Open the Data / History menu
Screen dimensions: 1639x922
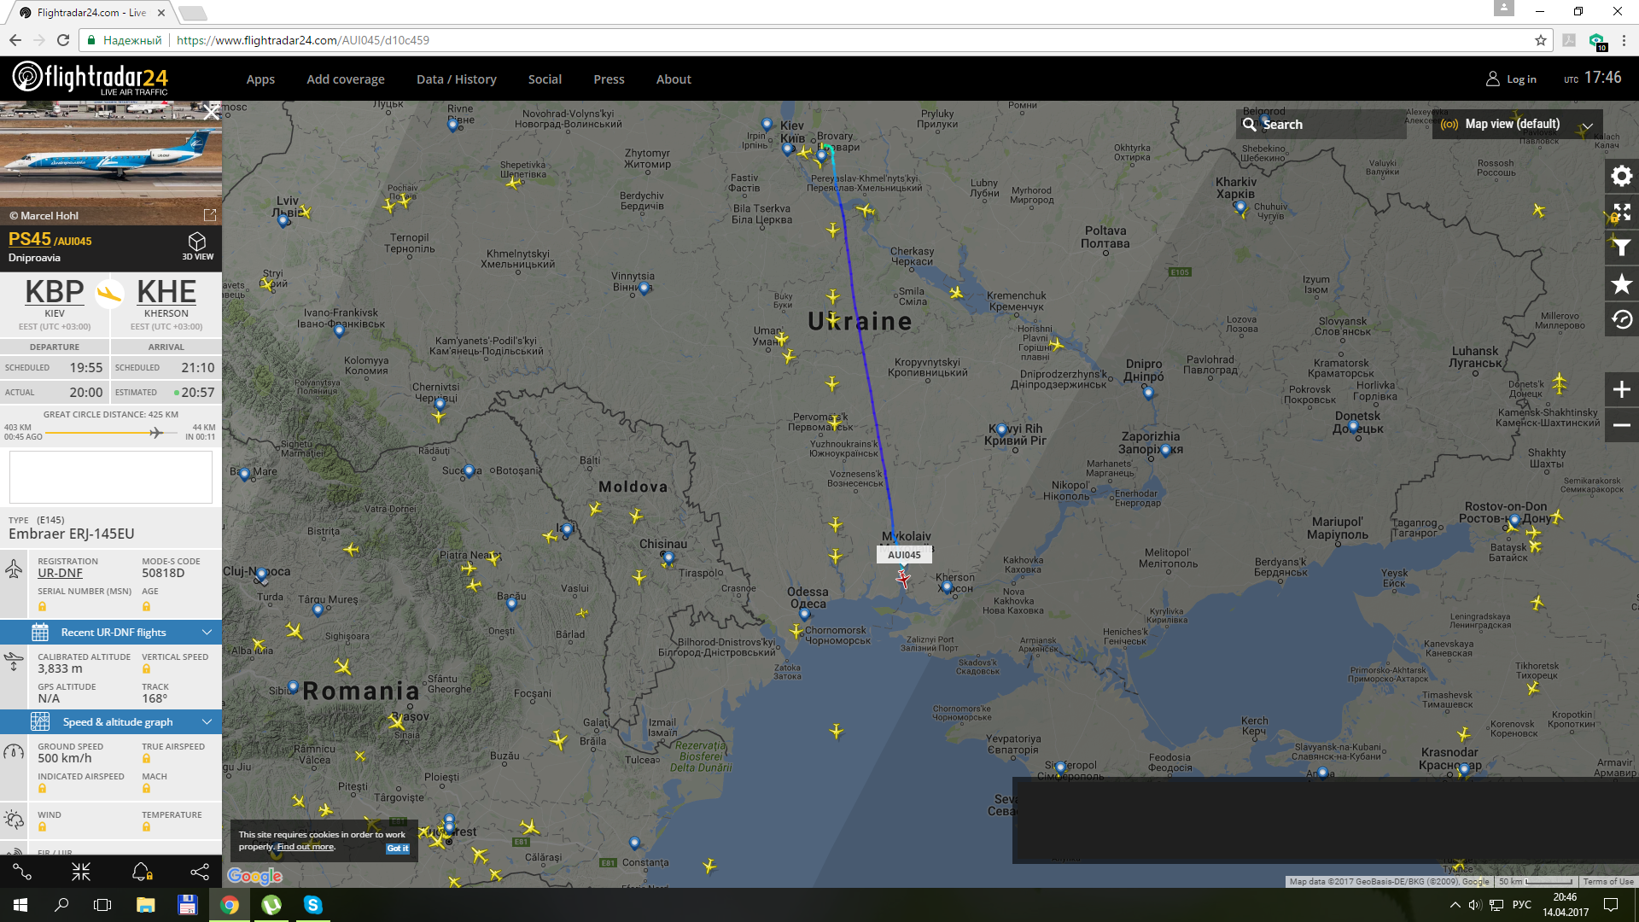pos(456,79)
